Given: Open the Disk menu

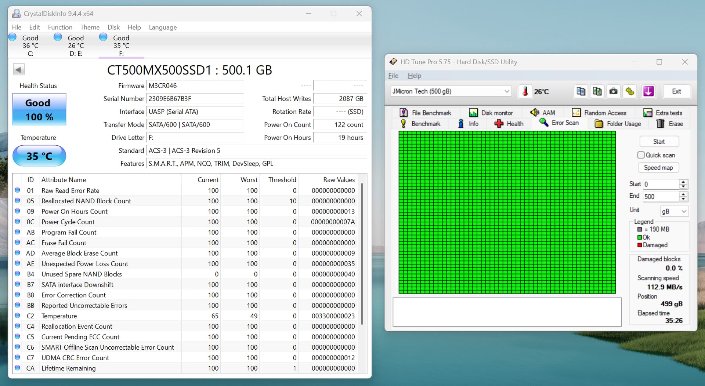Looking at the screenshot, I should [x=113, y=27].
